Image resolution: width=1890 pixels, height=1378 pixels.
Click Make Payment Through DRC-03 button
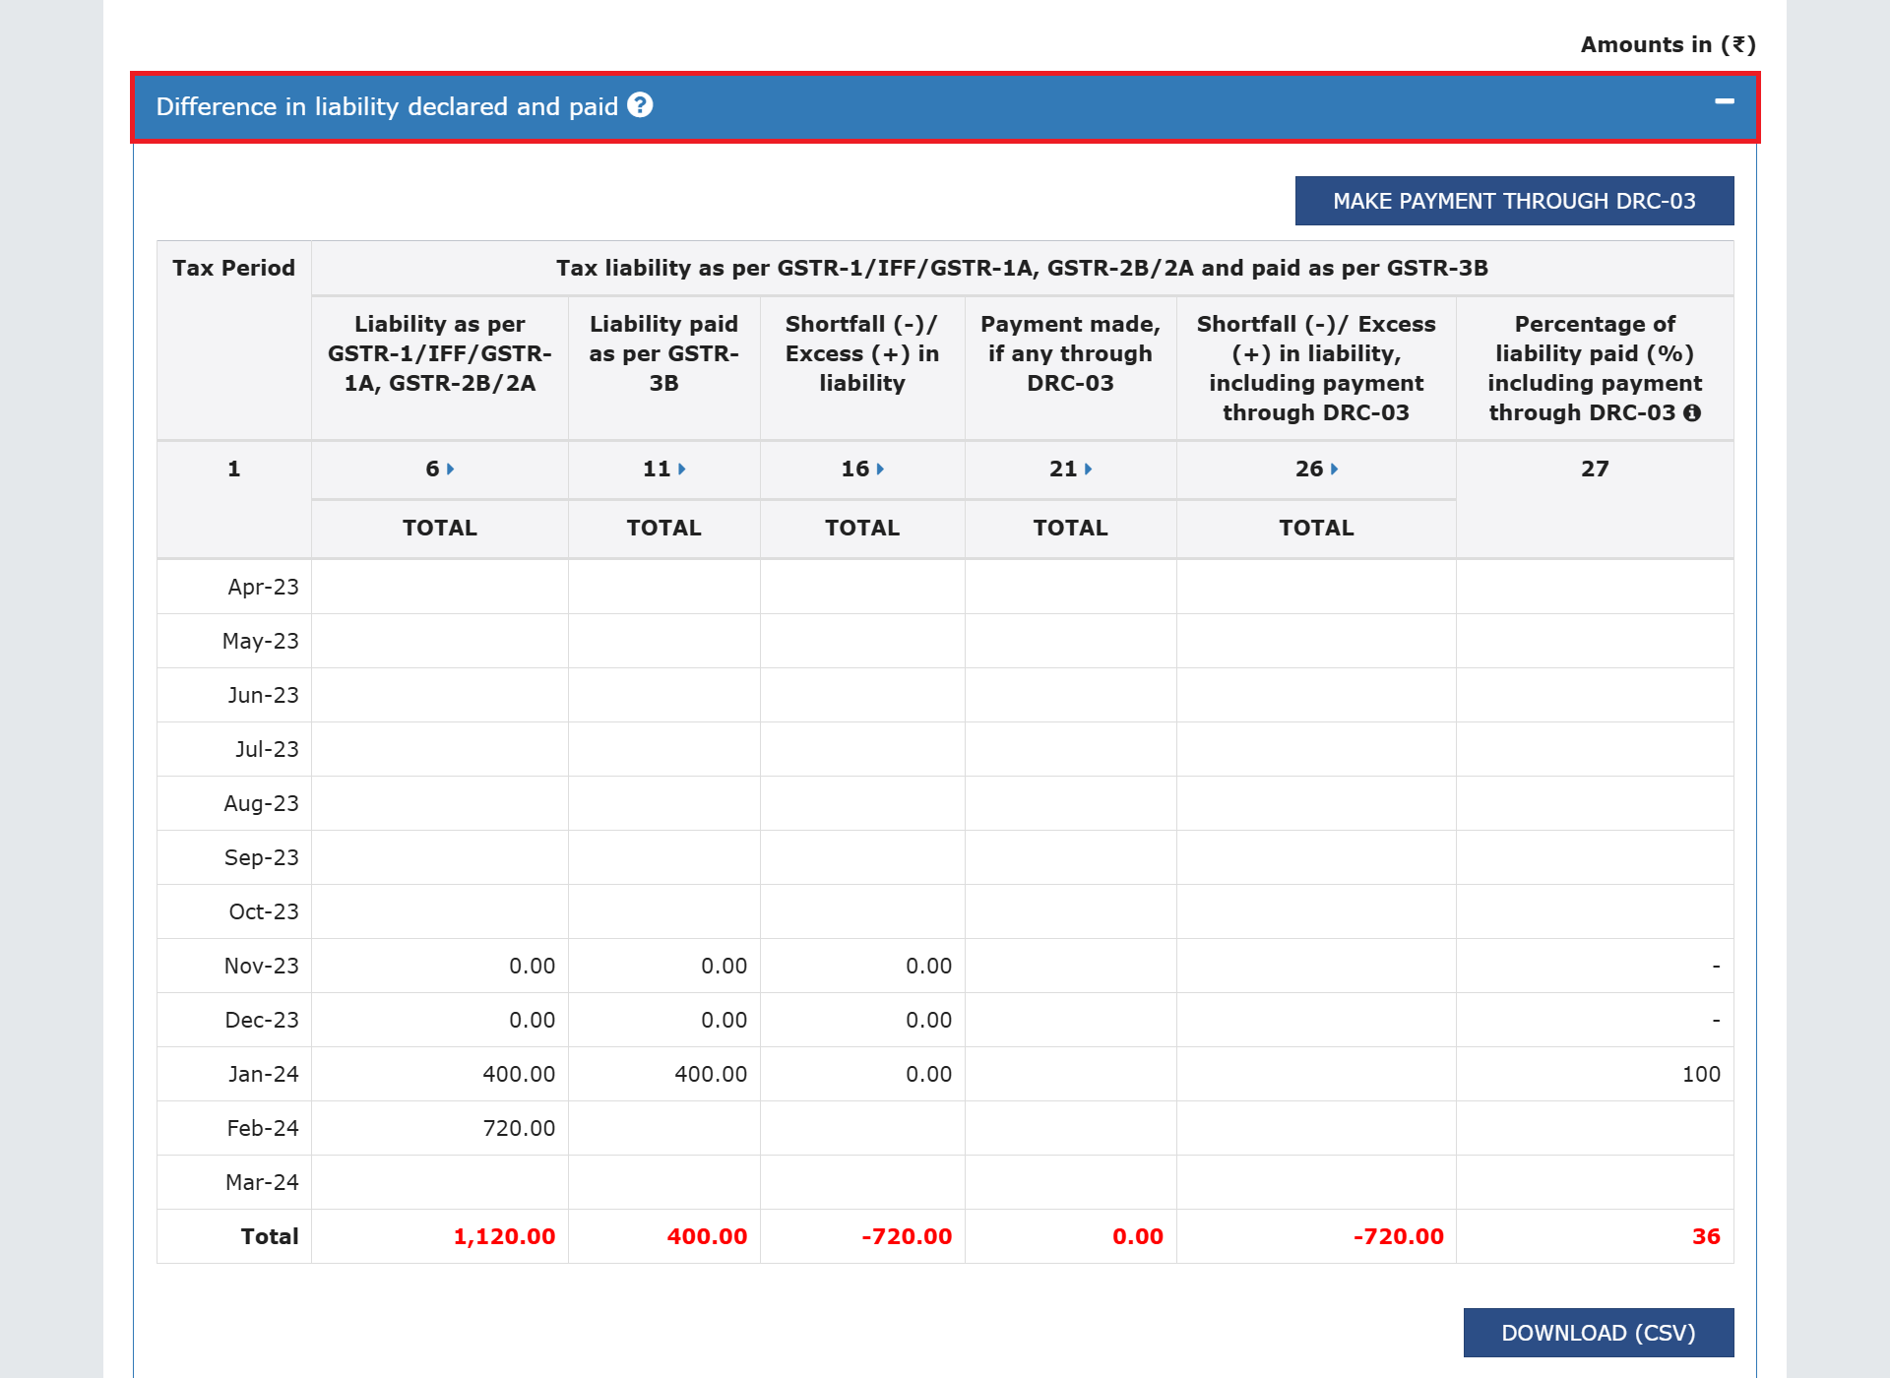click(x=1513, y=201)
